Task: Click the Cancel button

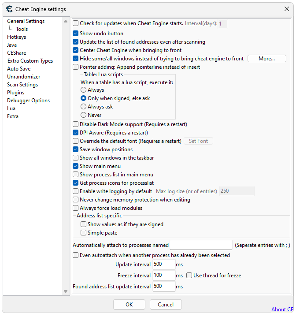Action: (166, 305)
